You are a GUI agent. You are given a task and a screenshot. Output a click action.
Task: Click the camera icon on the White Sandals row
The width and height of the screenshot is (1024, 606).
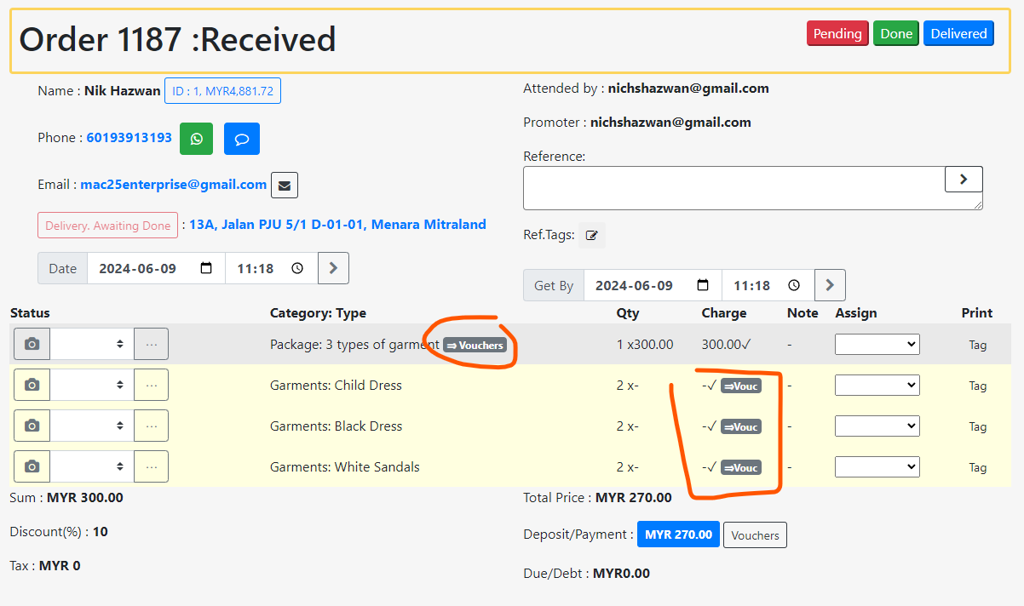pyautogui.click(x=32, y=466)
